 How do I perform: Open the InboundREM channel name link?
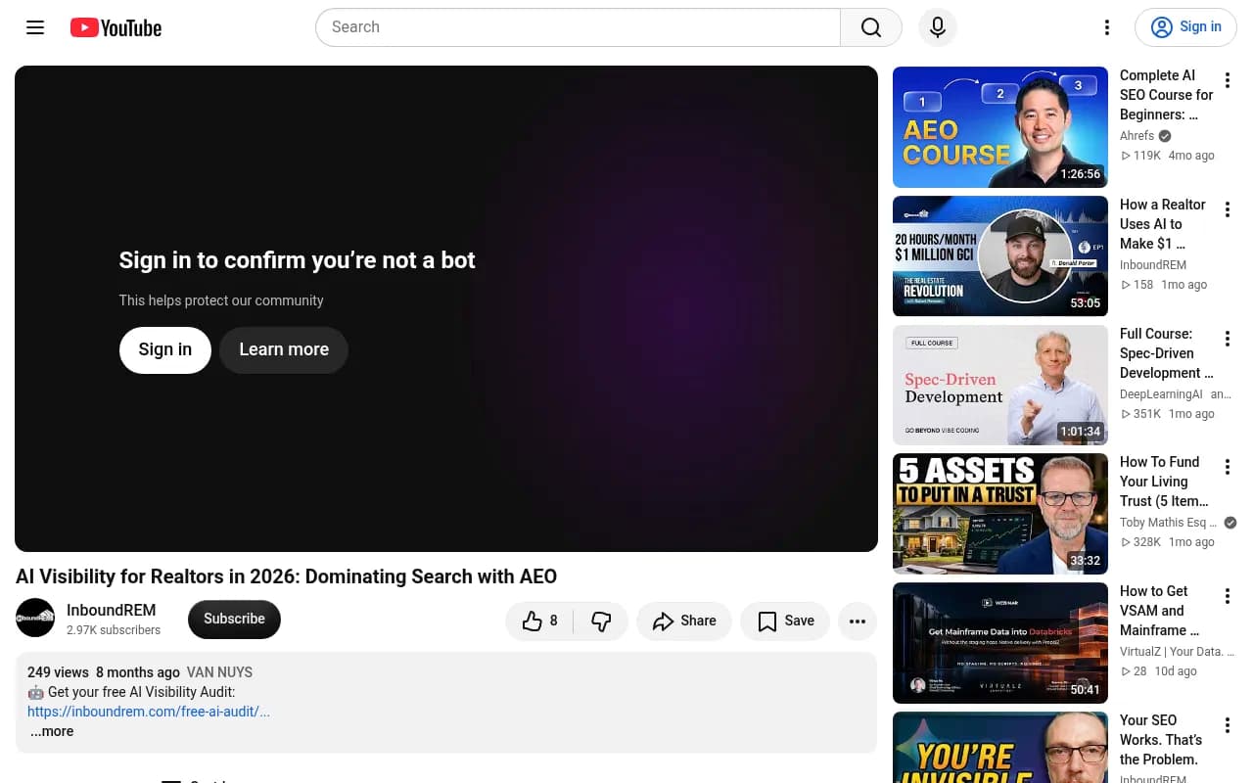click(x=112, y=610)
